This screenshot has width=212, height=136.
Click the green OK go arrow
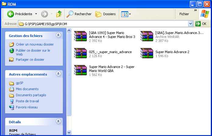[x=198, y=24]
